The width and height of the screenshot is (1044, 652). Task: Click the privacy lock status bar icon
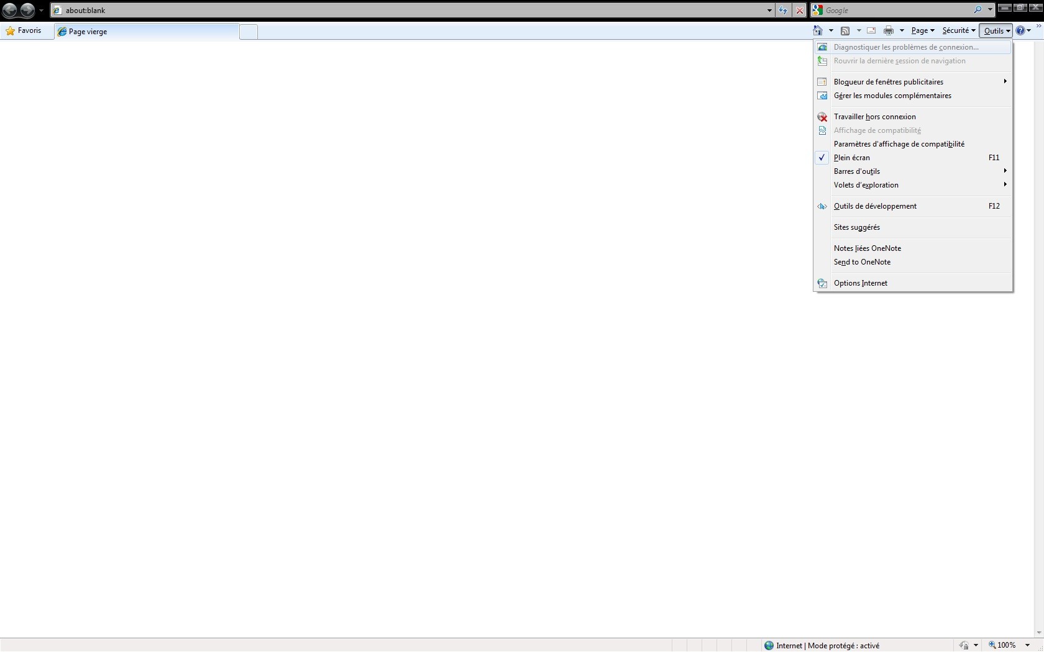pos(964,646)
